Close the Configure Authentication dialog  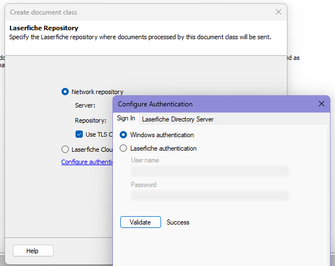pos(322,104)
